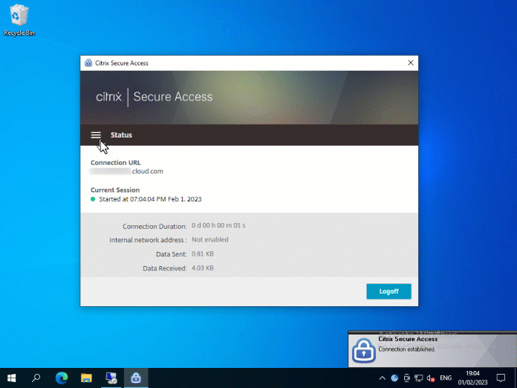Screen dimensions: 517x388
Task: Click the Citrix tray icon in system tray
Action: (394, 378)
